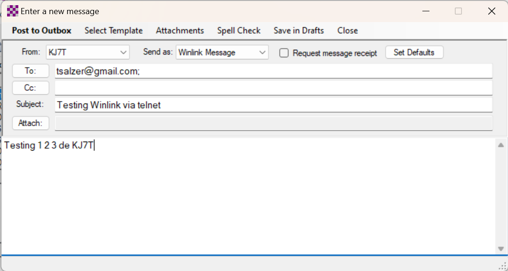Expand the From callsign dropdown
The image size is (508, 271).
pyautogui.click(x=124, y=53)
